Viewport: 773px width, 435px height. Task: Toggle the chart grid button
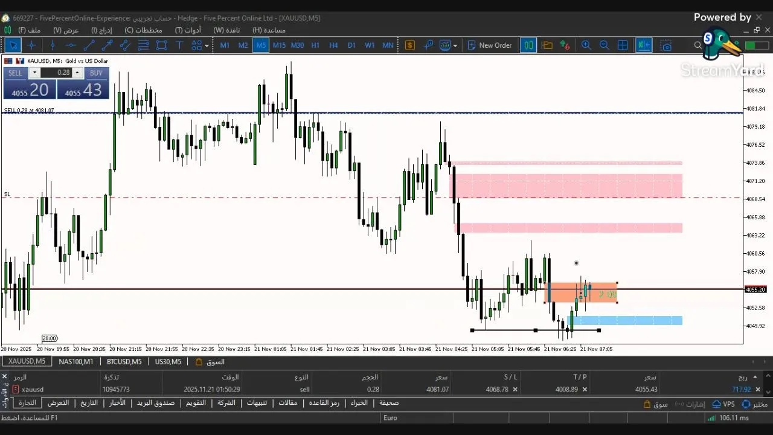[x=623, y=45]
